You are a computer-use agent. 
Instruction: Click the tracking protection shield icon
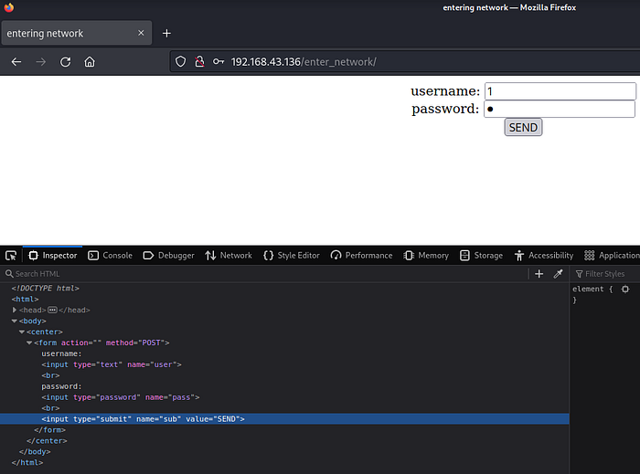tap(181, 62)
